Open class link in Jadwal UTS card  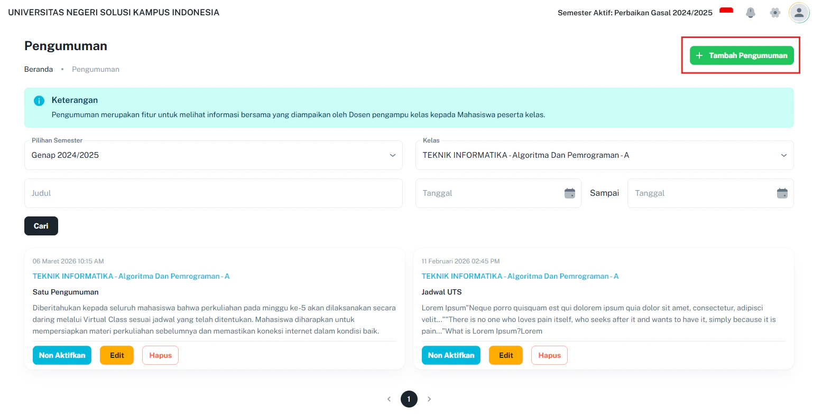tap(520, 276)
